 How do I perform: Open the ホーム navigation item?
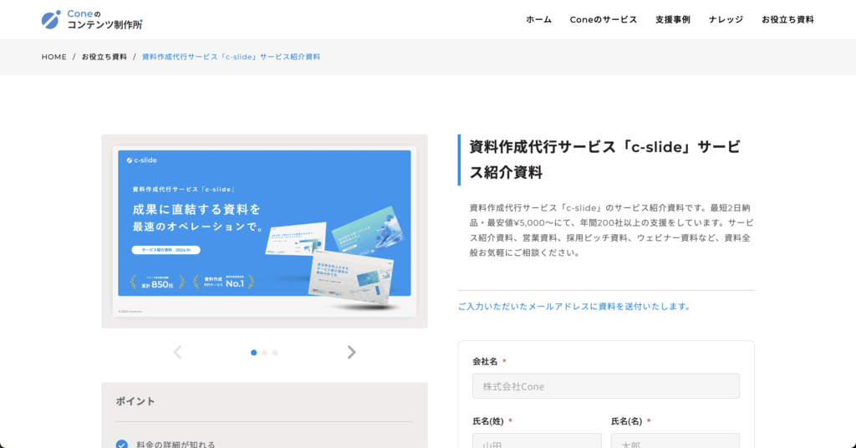pyautogui.click(x=539, y=20)
